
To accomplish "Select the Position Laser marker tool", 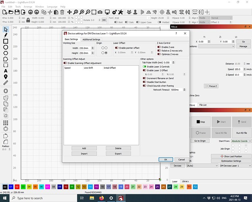I will (x=6, y=77).
